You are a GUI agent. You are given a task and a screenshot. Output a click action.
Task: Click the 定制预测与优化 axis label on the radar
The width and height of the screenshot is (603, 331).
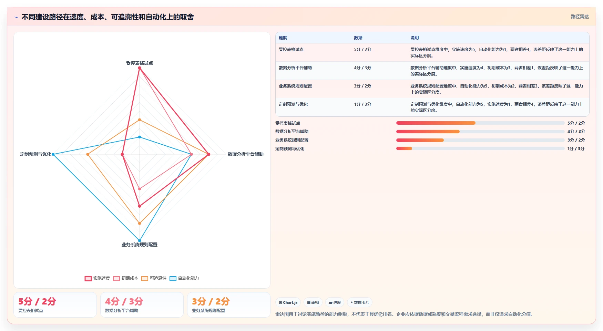tap(35, 154)
